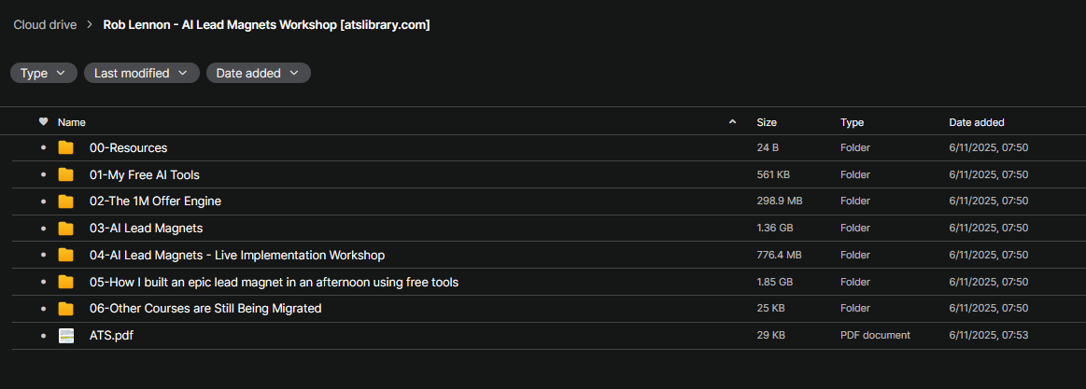This screenshot has height=389, width=1086.
Task: Open the Type filter dropdown
Action: 43,73
